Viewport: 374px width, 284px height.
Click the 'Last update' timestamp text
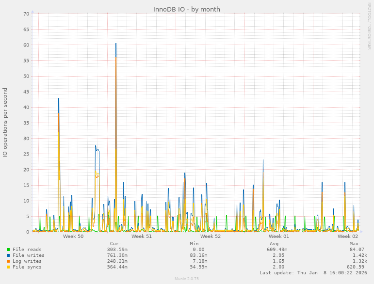313,272
